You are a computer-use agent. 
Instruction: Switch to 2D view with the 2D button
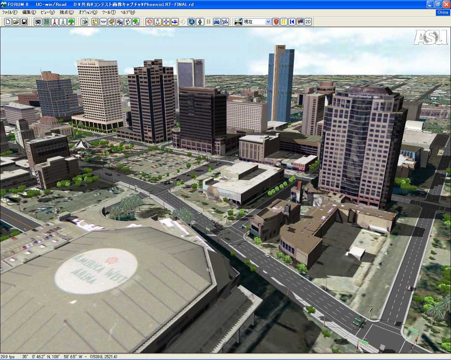pyautogui.click(x=308, y=22)
